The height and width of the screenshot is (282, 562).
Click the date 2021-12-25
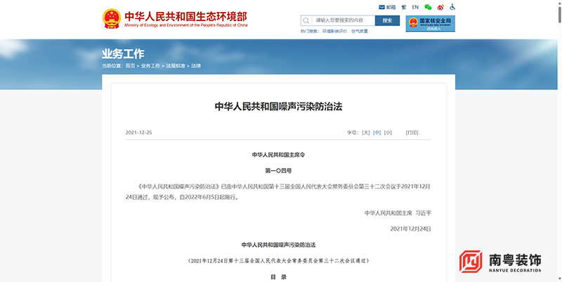(138, 133)
